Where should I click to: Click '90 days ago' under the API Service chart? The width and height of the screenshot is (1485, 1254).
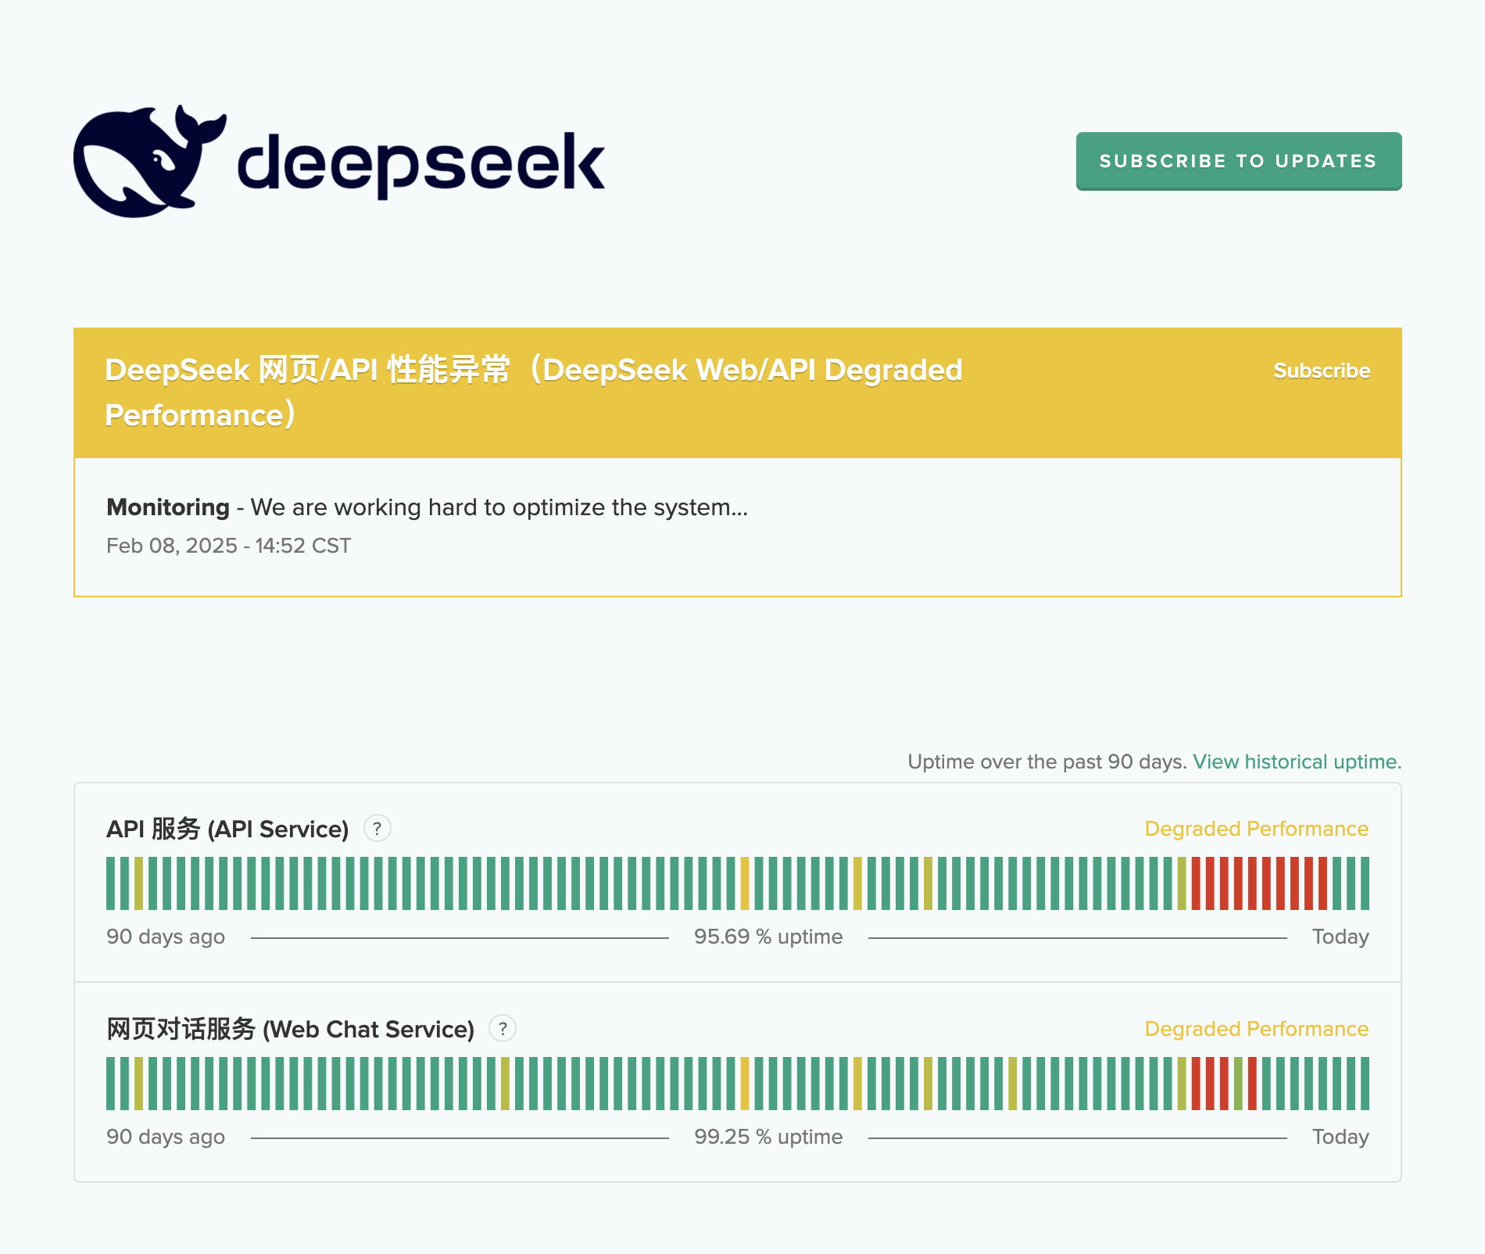click(x=166, y=937)
